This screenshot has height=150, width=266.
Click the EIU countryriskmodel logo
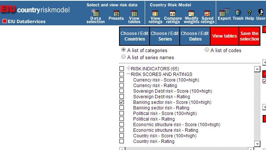[35, 9]
